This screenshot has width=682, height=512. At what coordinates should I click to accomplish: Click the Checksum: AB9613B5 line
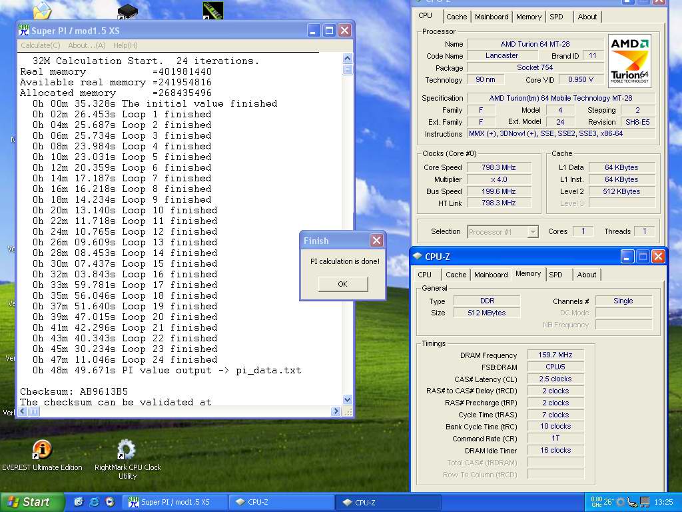pos(74,391)
